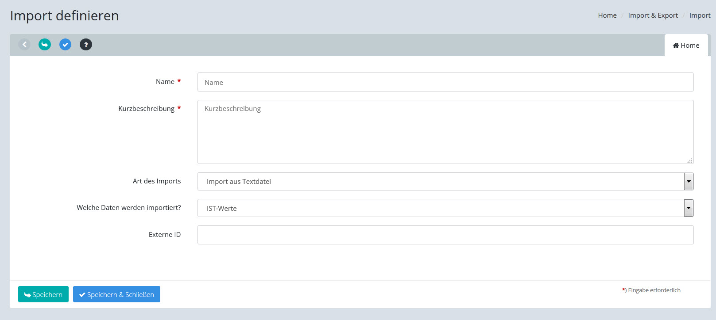Click the 'Externe ID' label text
Image resolution: width=716 pixels, height=320 pixels.
click(x=164, y=235)
